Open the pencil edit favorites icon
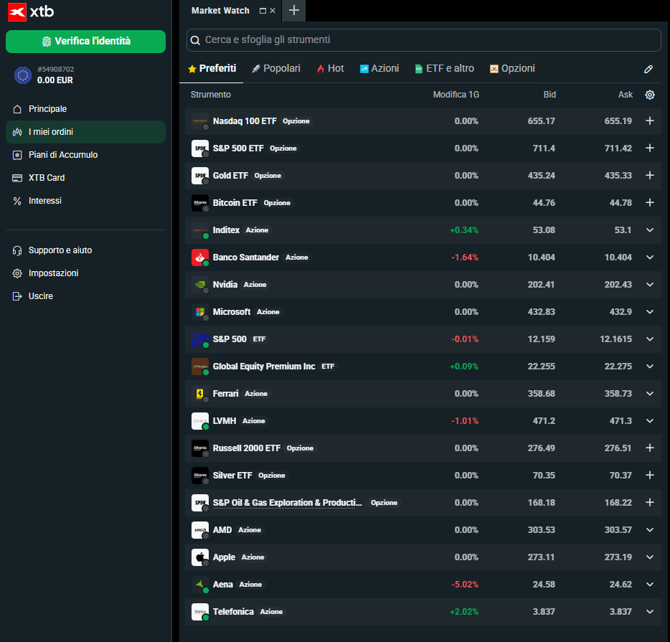 point(648,69)
